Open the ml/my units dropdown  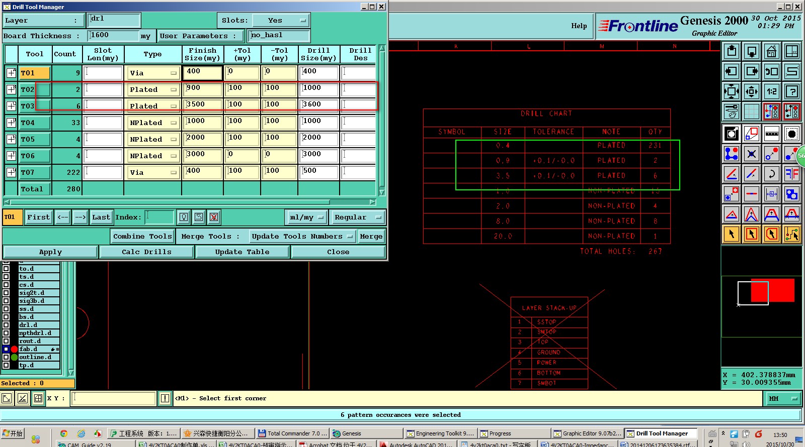pyautogui.click(x=306, y=217)
